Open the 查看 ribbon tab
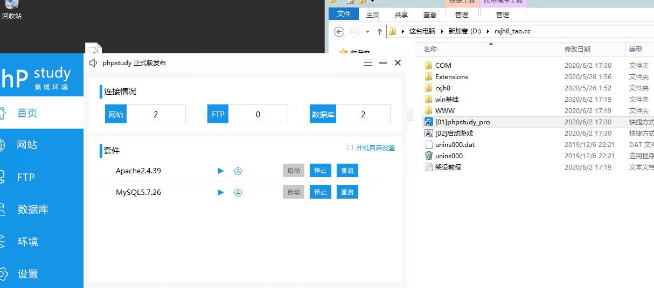Image resolution: width=654 pixels, height=288 pixels. point(430,15)
